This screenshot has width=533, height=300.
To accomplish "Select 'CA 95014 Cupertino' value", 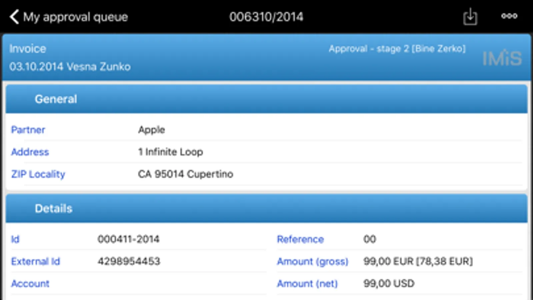I will click(186, 174).
